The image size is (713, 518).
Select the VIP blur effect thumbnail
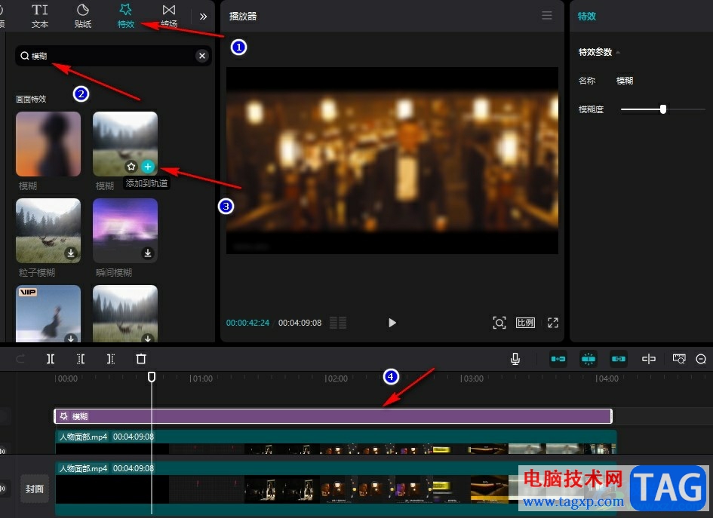click(x=48, y=314)
